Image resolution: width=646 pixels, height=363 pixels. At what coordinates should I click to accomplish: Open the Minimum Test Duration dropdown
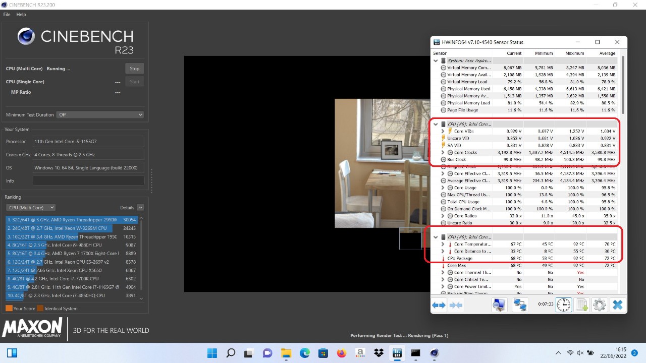(100, 114)
